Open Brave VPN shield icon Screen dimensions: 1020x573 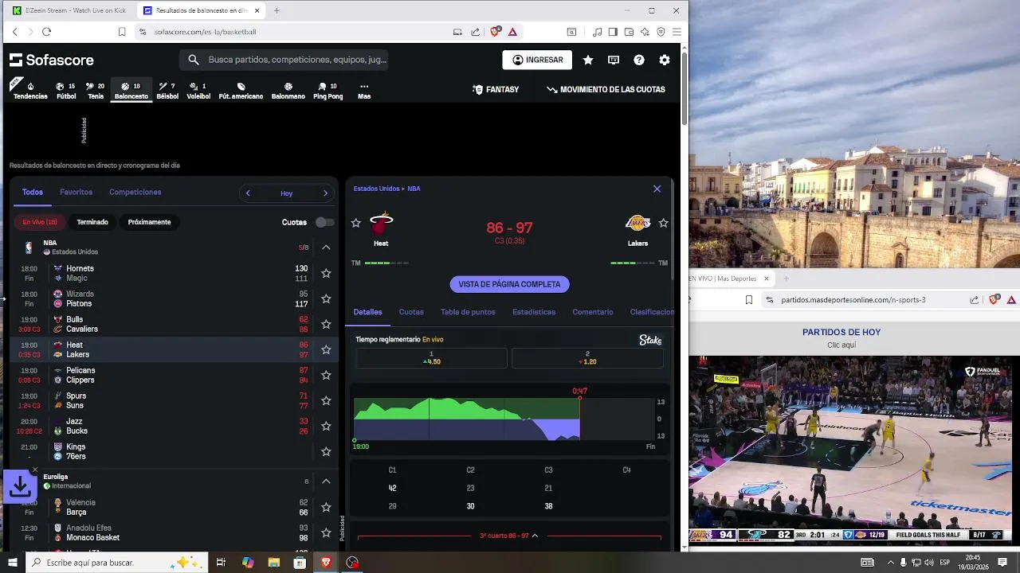661,32
